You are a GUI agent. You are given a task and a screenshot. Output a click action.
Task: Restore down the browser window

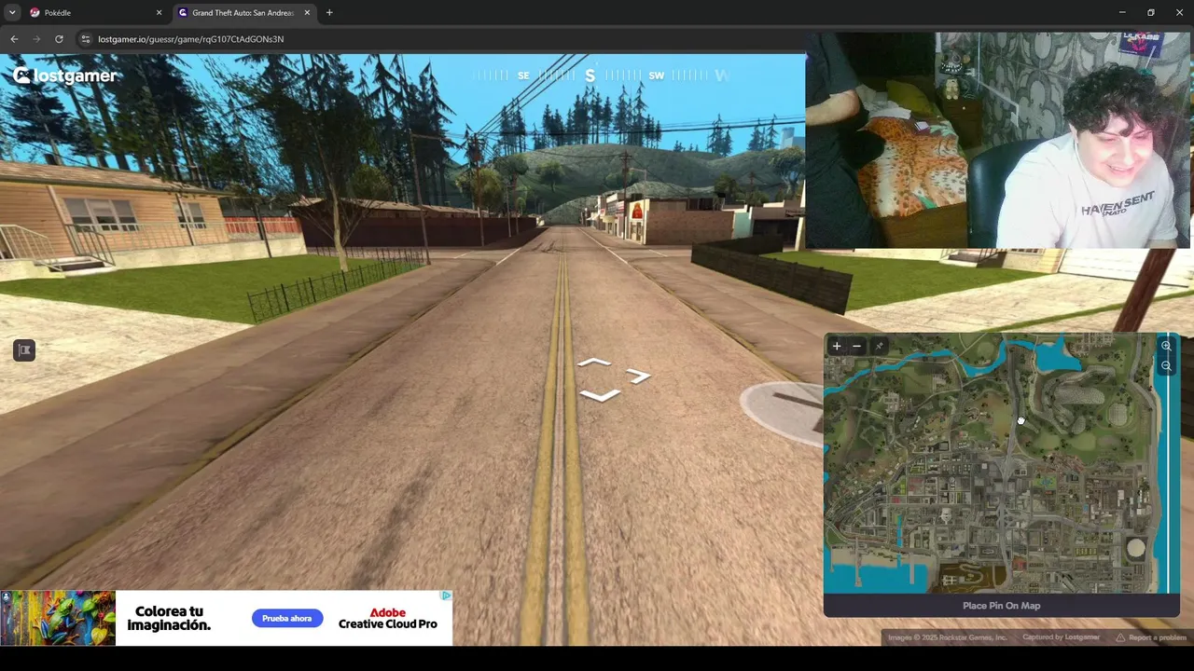point(1150,12)
